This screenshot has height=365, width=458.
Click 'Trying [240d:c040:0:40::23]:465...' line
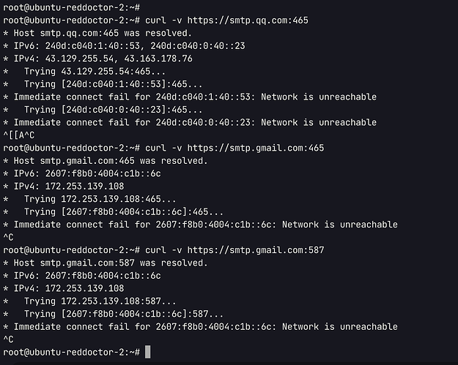pyautogui.click(x=114, y=110)
